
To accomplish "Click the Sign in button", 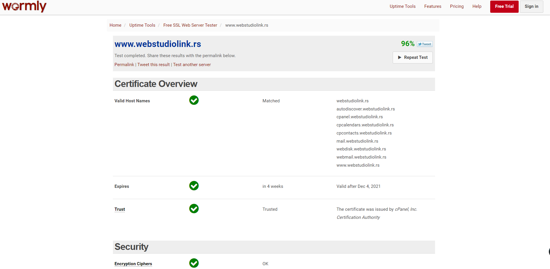I will 531,6.
